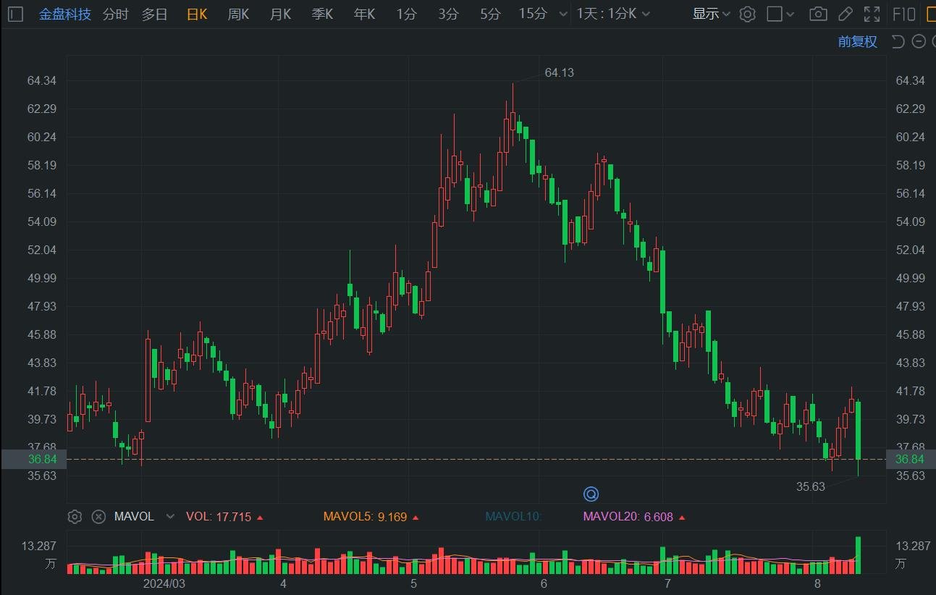Toggle MAVOL10 line visibility
The image size is (936, 595).
(514, 516)
